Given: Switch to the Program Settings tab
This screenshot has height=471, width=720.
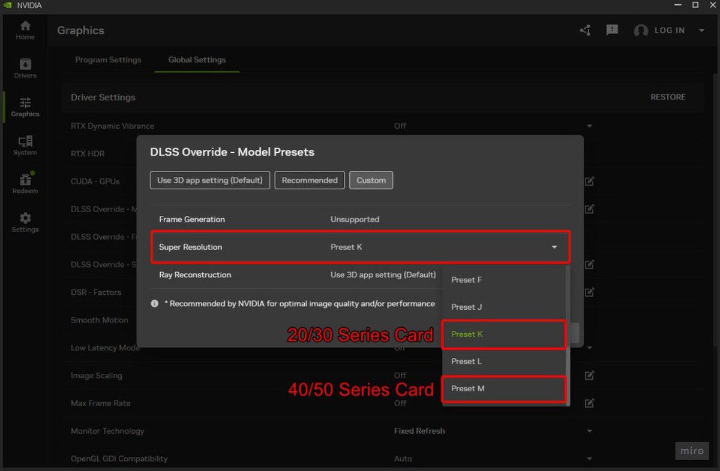Looking at the screenshot, I should pos(108,60).
